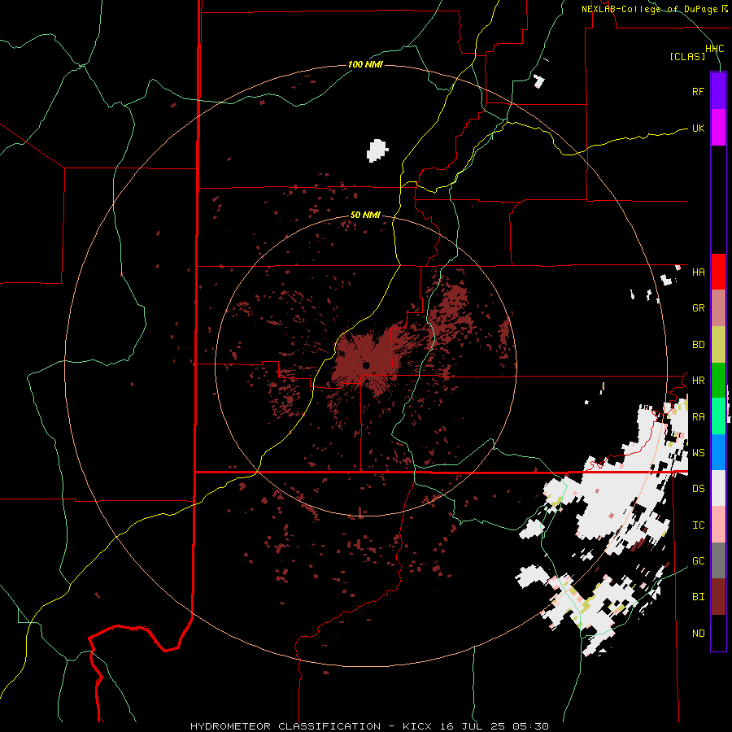
Task: Click the 'HA' legend label
Action: pyautogui.click(x=698, y=272)
